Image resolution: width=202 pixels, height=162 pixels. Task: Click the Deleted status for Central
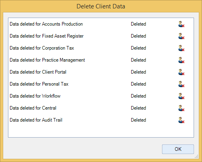(138, 108)
